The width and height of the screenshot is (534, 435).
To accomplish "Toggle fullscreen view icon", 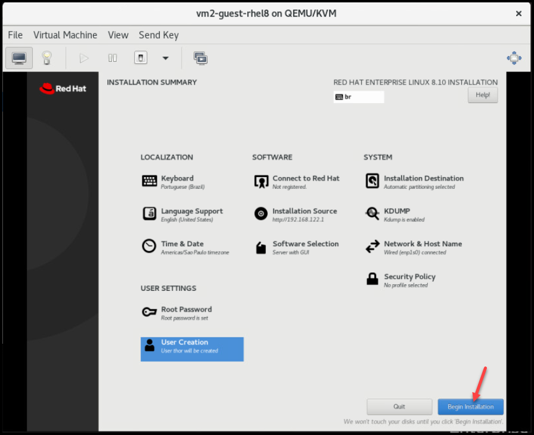I will coord(514,58).
